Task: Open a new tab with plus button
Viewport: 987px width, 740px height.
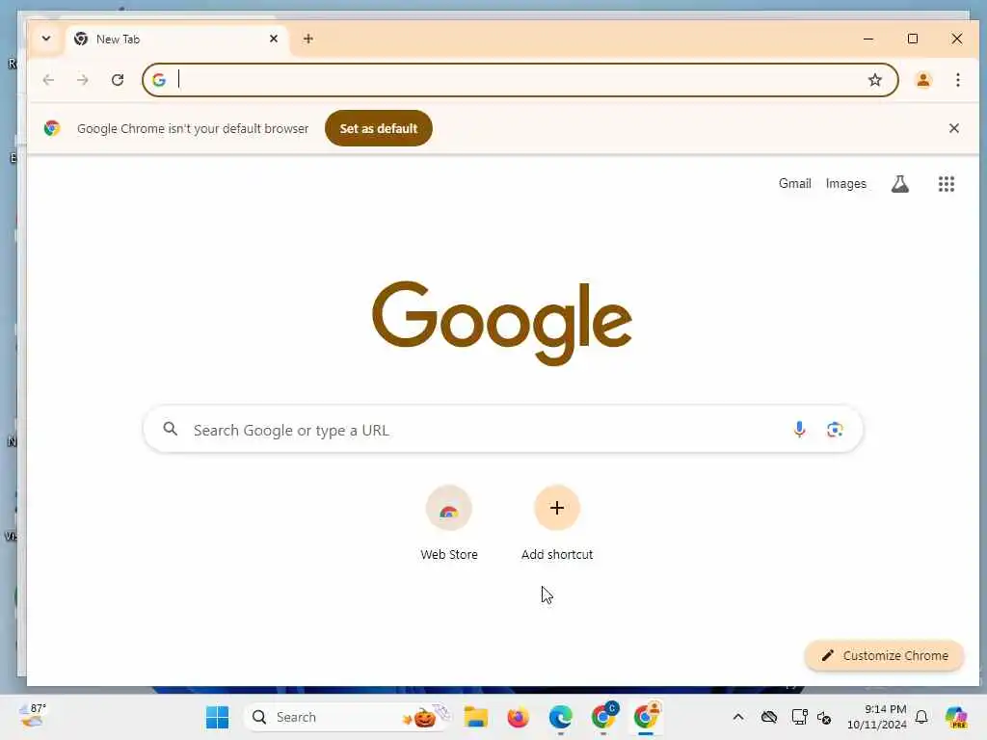Action: [307, 39]
